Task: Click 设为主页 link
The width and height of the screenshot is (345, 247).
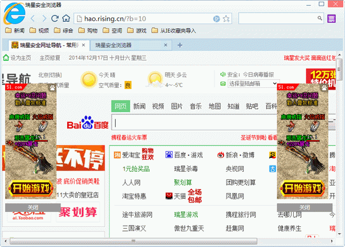Action: pos(21,58)
